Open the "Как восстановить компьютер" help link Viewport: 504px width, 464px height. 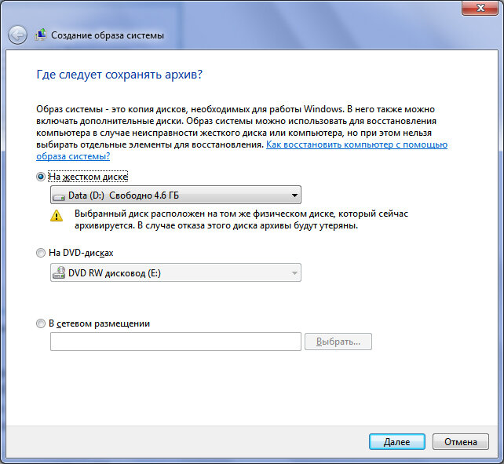356,145
